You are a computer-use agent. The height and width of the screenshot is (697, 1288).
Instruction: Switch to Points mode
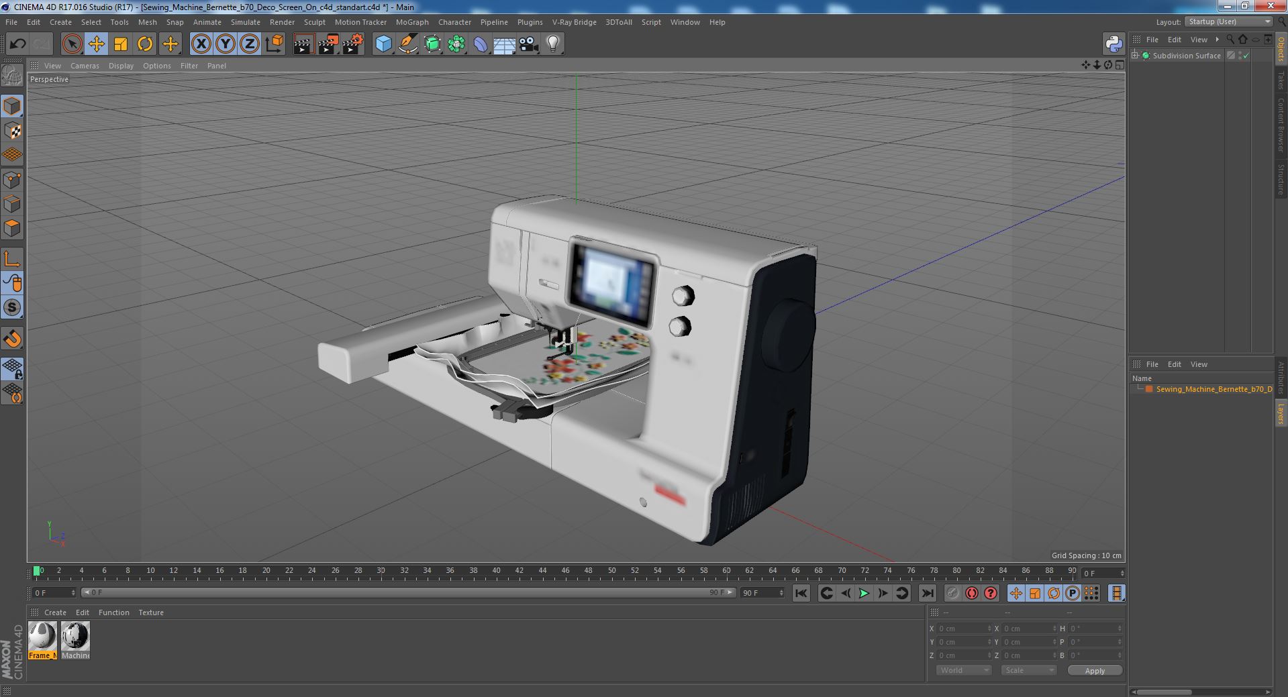click(12, 180)
